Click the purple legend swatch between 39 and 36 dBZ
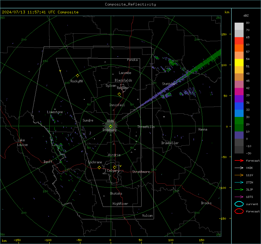Image resolution: width=261 pixels, height=244 pixels. click(x=239, y=99)
